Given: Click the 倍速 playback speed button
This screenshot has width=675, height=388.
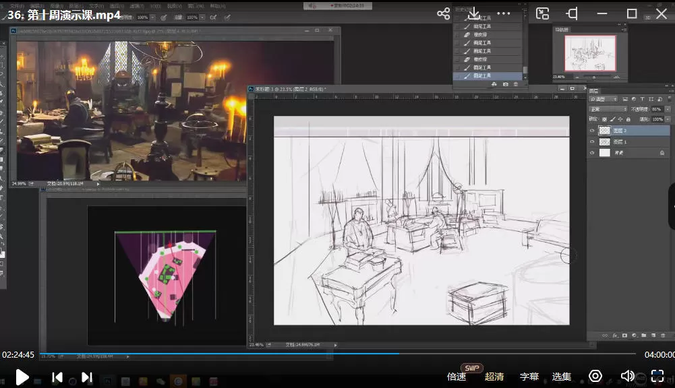Looking at the screenshot, I should pos(457,377).
